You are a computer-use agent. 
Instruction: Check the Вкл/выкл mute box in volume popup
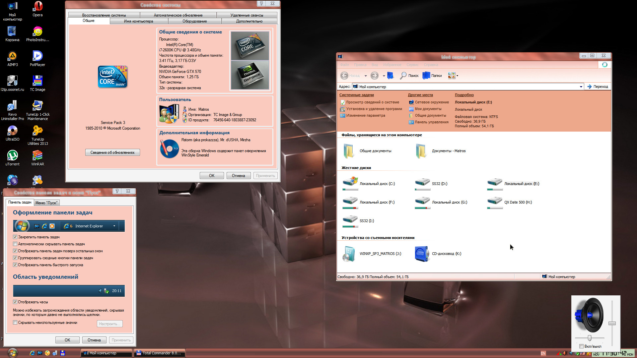click(581, 346)
